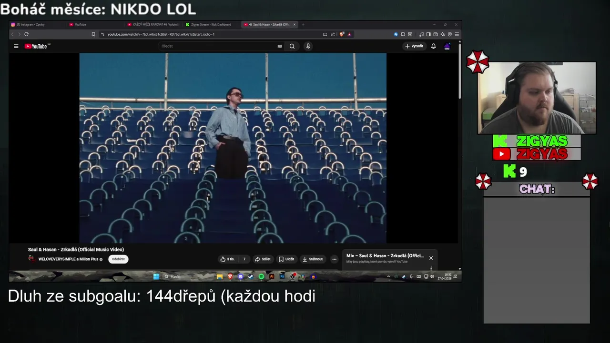
Task: Click the video title Saul & Hasan - Zrkadlá
Action: coord(76,250)
